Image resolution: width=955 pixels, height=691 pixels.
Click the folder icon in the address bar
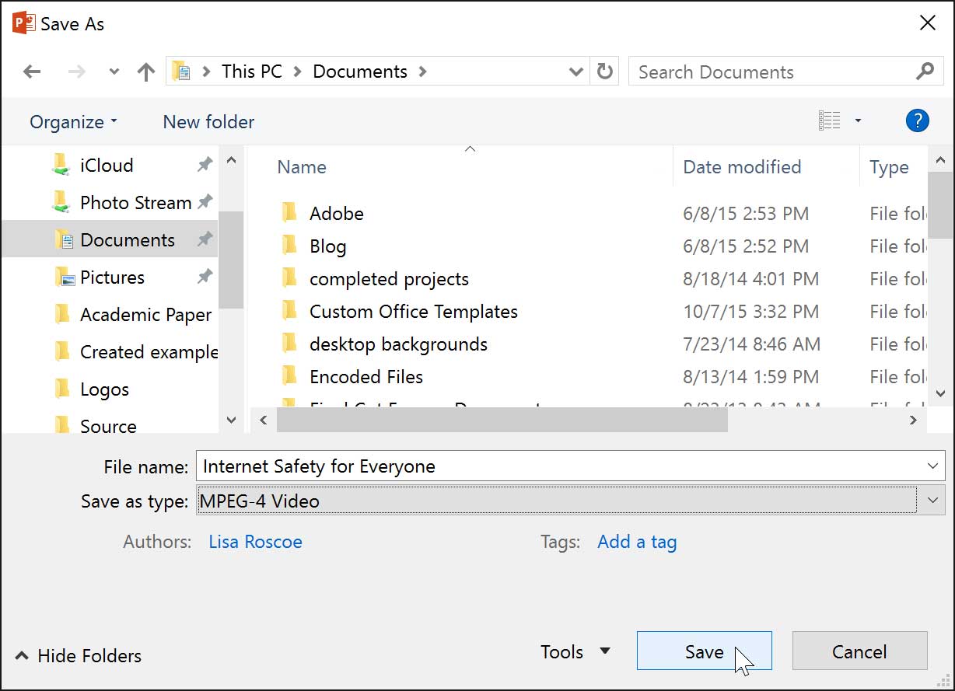[x=180, y=71]
